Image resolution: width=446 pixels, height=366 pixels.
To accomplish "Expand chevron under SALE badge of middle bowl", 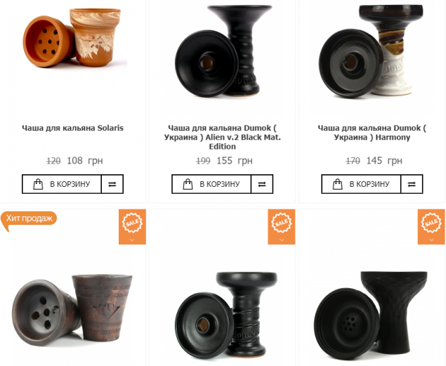I will (x=282, y=240).
